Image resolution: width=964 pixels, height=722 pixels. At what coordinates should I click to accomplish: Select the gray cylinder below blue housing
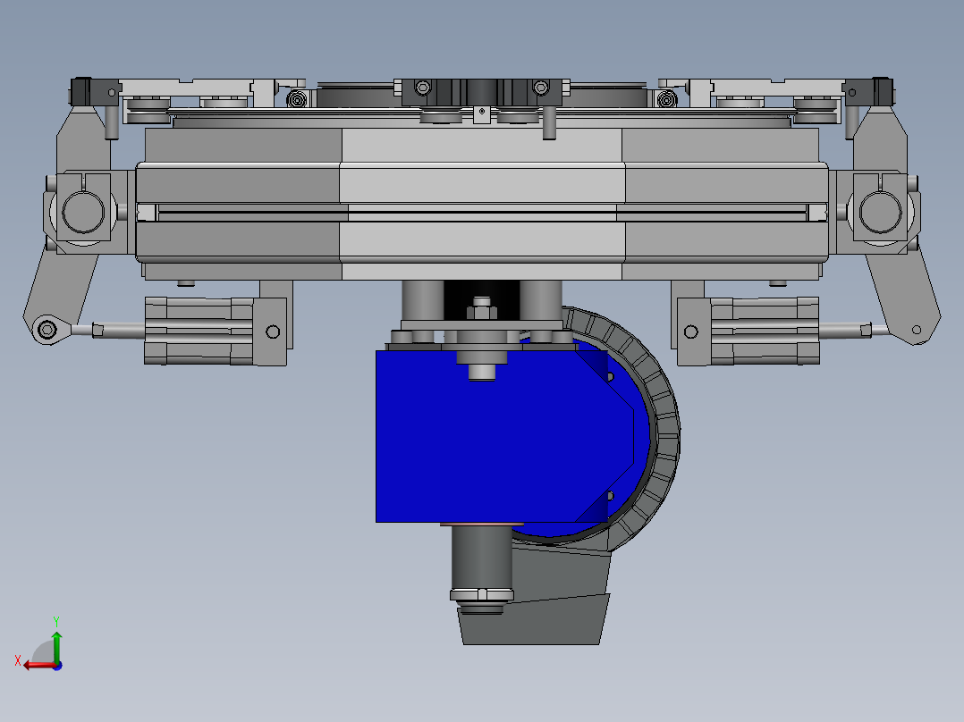(482, 558)
